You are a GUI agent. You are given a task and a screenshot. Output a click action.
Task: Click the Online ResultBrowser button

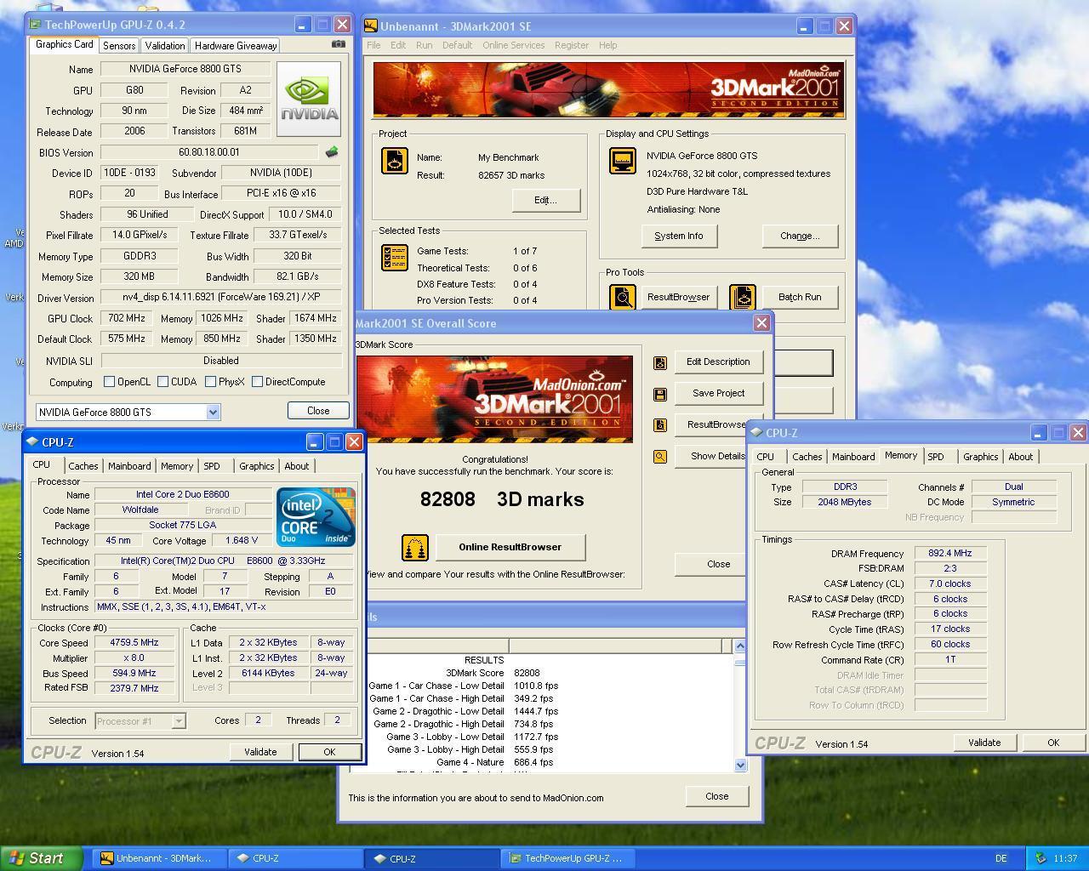pyautogui.click(x=510, y=547)
